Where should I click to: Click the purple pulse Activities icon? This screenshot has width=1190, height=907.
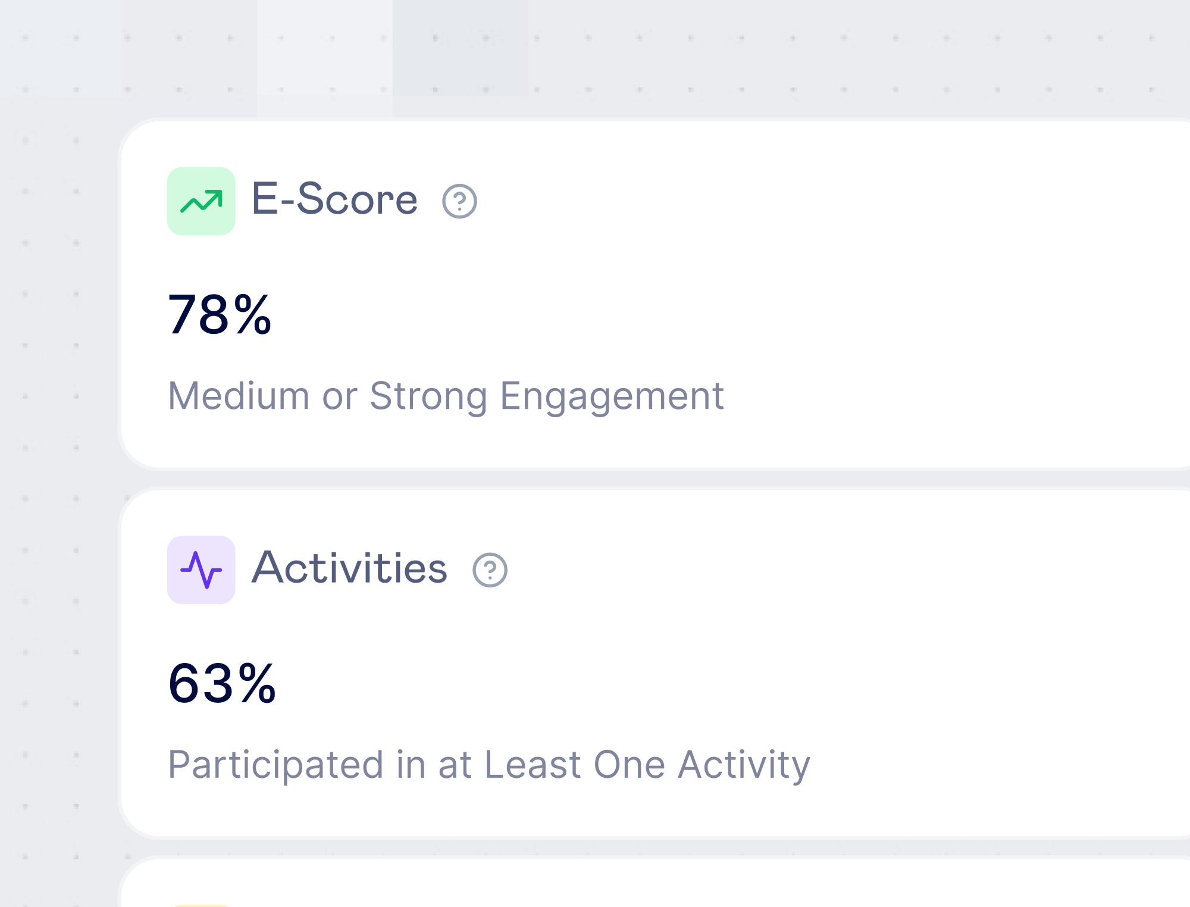click(x=201, y=570)
